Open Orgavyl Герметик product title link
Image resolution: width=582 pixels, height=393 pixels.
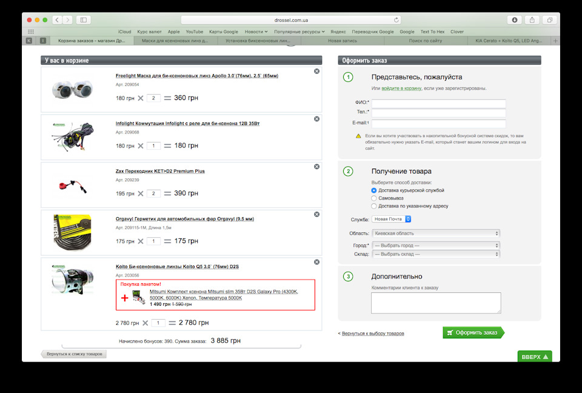point(184,219)
